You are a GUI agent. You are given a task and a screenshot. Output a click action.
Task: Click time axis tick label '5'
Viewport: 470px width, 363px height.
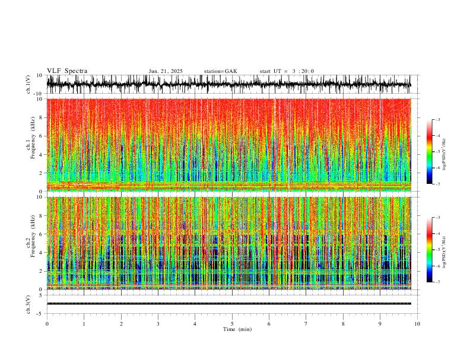click(x=232, y=324)
